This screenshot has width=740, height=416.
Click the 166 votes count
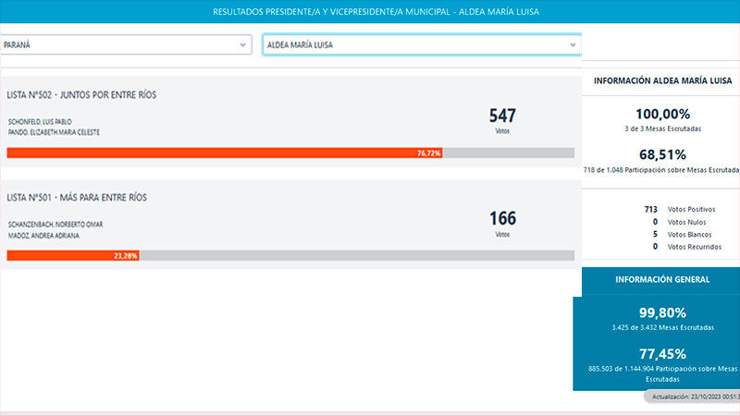click(502, 219)
